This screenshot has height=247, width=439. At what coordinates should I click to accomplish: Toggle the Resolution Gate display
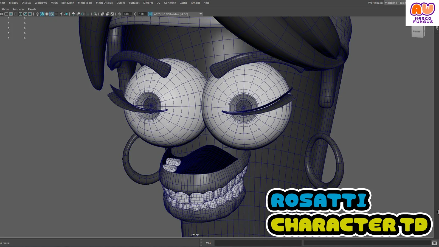pos(10,14)
